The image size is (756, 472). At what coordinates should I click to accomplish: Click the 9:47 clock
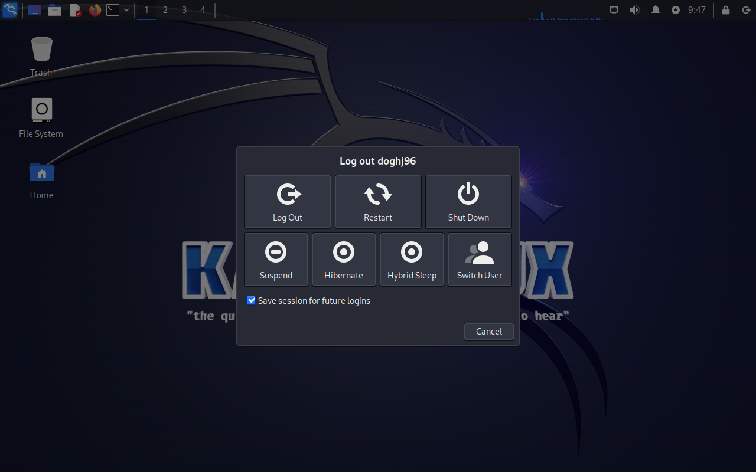coord(697,10)
